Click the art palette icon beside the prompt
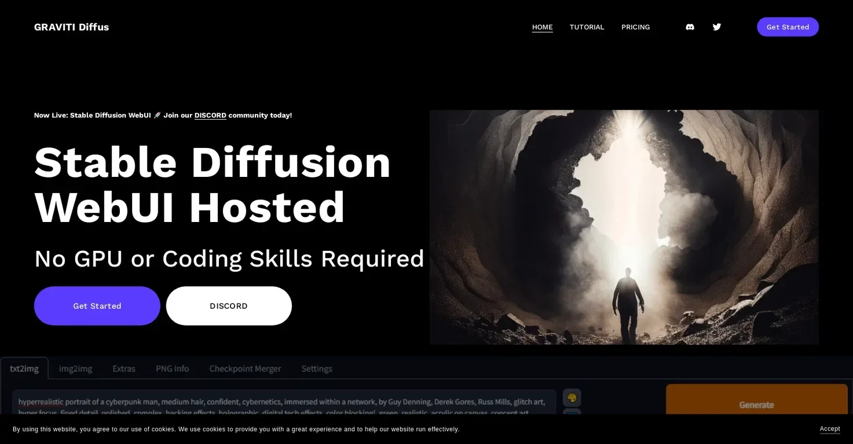The height and width of the screenshot is (444, 853). (572, 398)
